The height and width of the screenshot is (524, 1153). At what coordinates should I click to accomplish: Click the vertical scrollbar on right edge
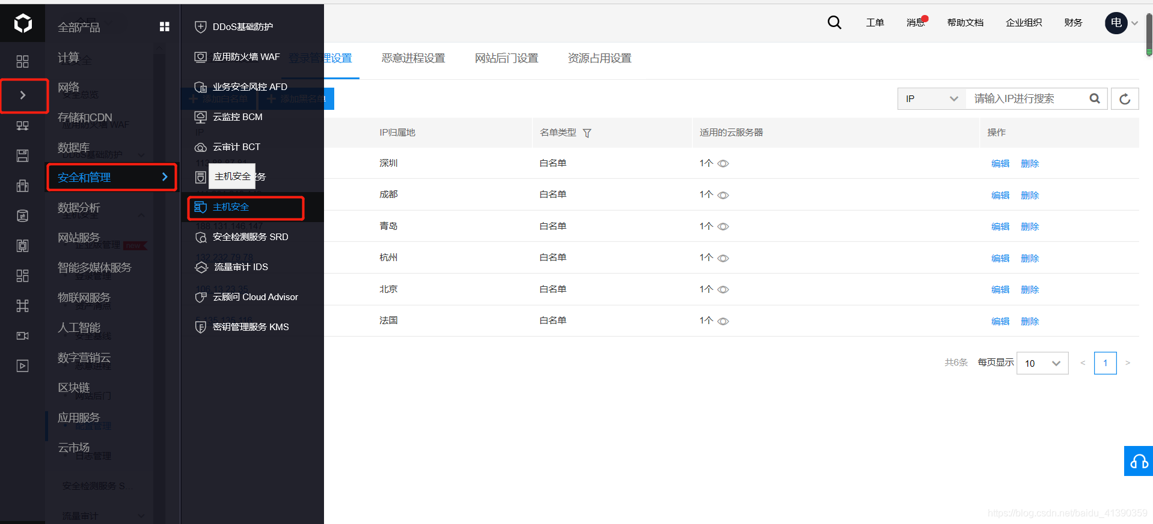click(1149, 35)
